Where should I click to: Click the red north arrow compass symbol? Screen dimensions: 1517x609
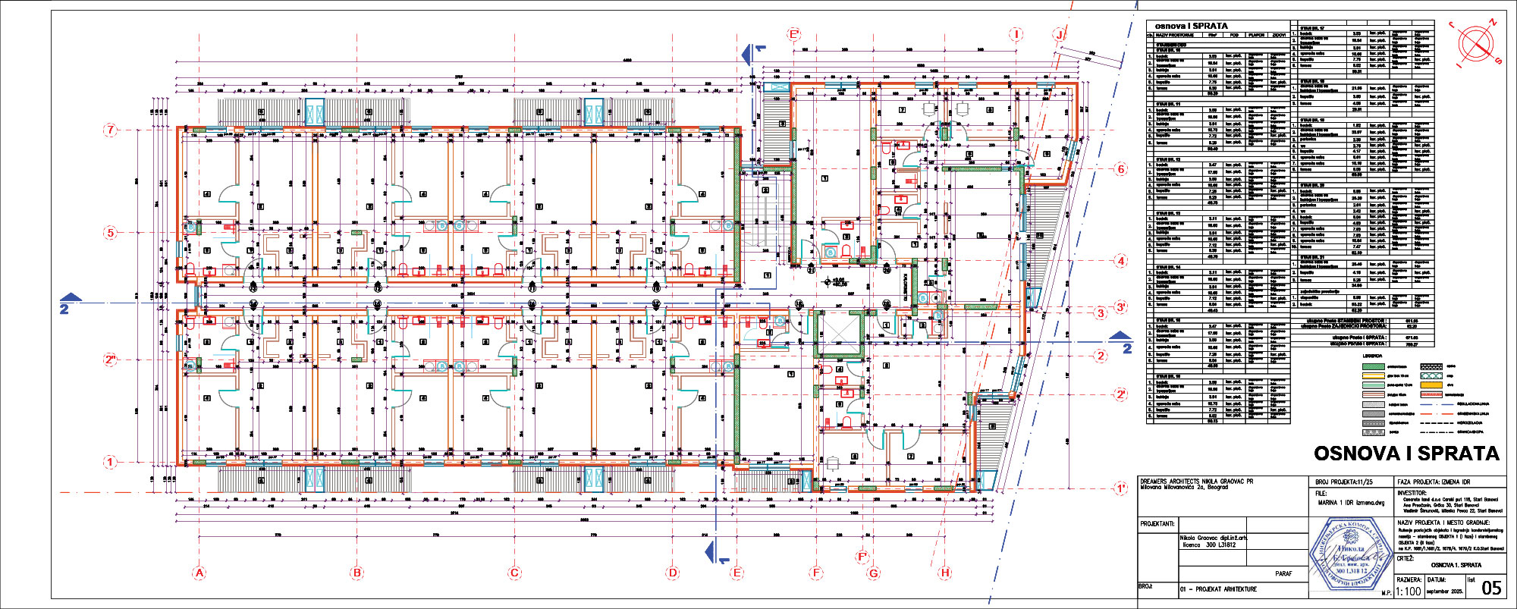pyautogui.click(x=1475, y=42)
